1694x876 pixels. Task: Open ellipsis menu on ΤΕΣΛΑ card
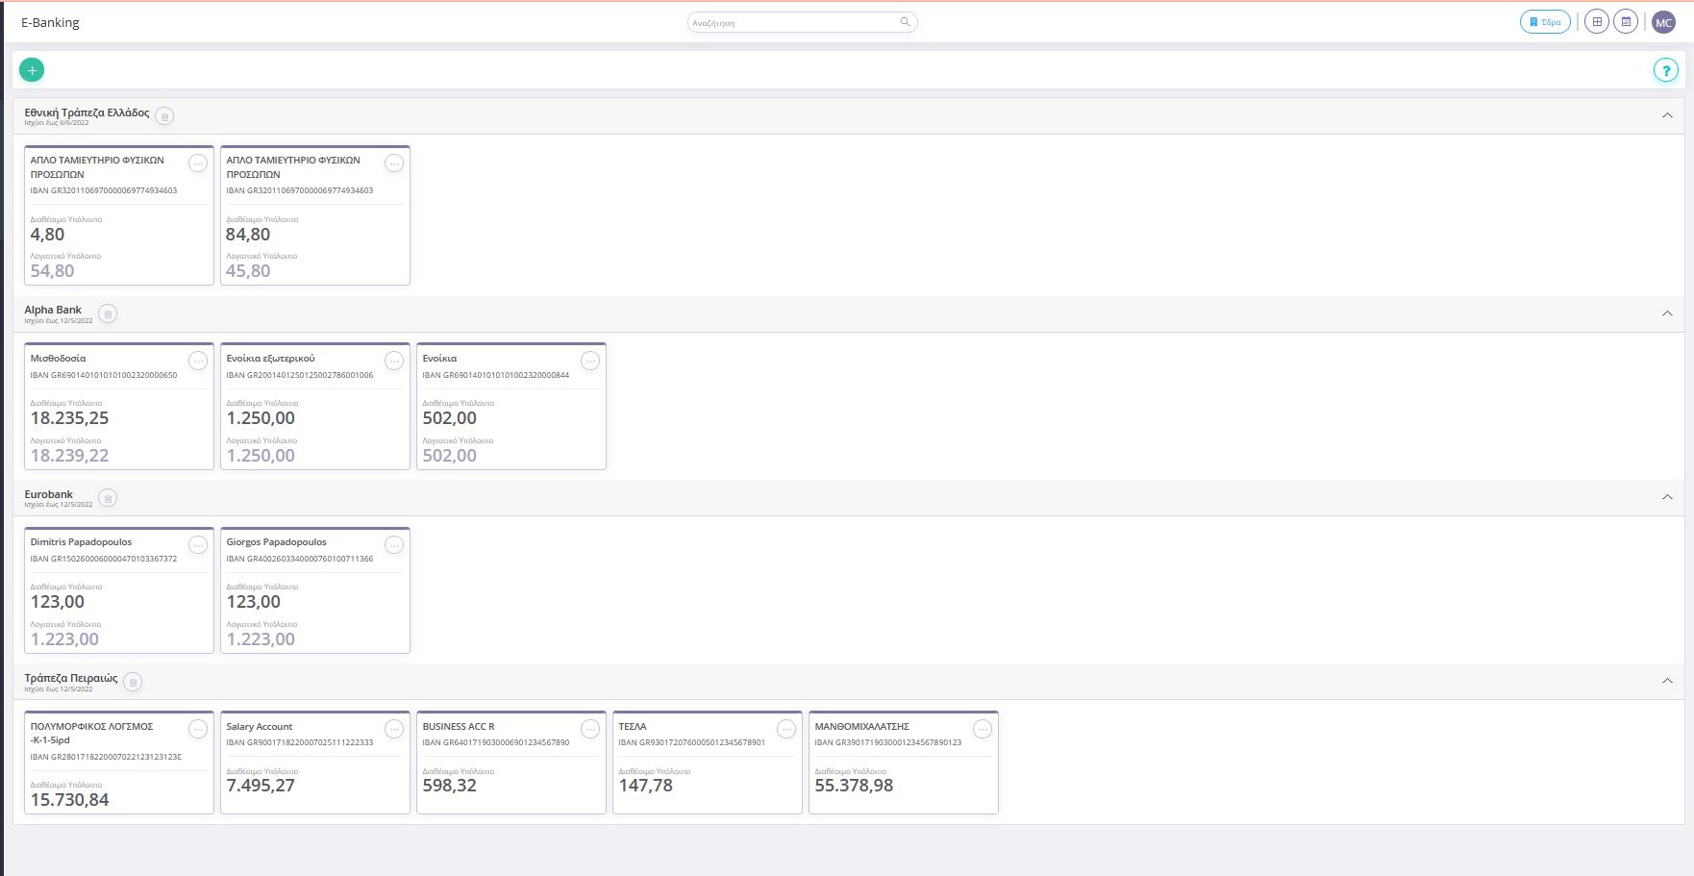point(786,730)
